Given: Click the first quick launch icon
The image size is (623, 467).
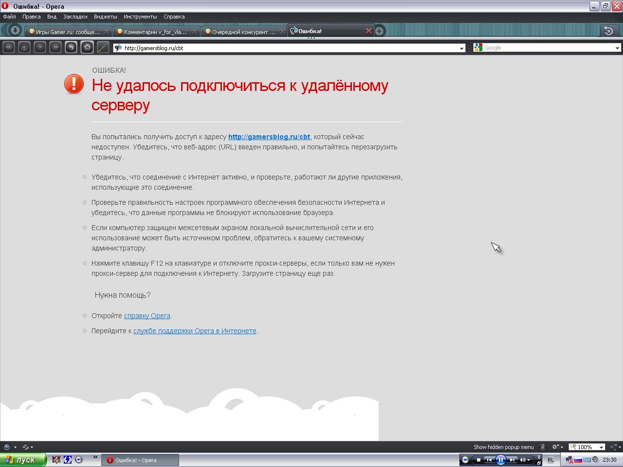Looking at the screenshot, I should pyautogui.click(x=56, y=460).
